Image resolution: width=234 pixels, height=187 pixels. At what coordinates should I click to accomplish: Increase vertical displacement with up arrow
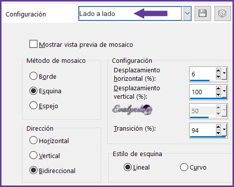coord(218,89)
